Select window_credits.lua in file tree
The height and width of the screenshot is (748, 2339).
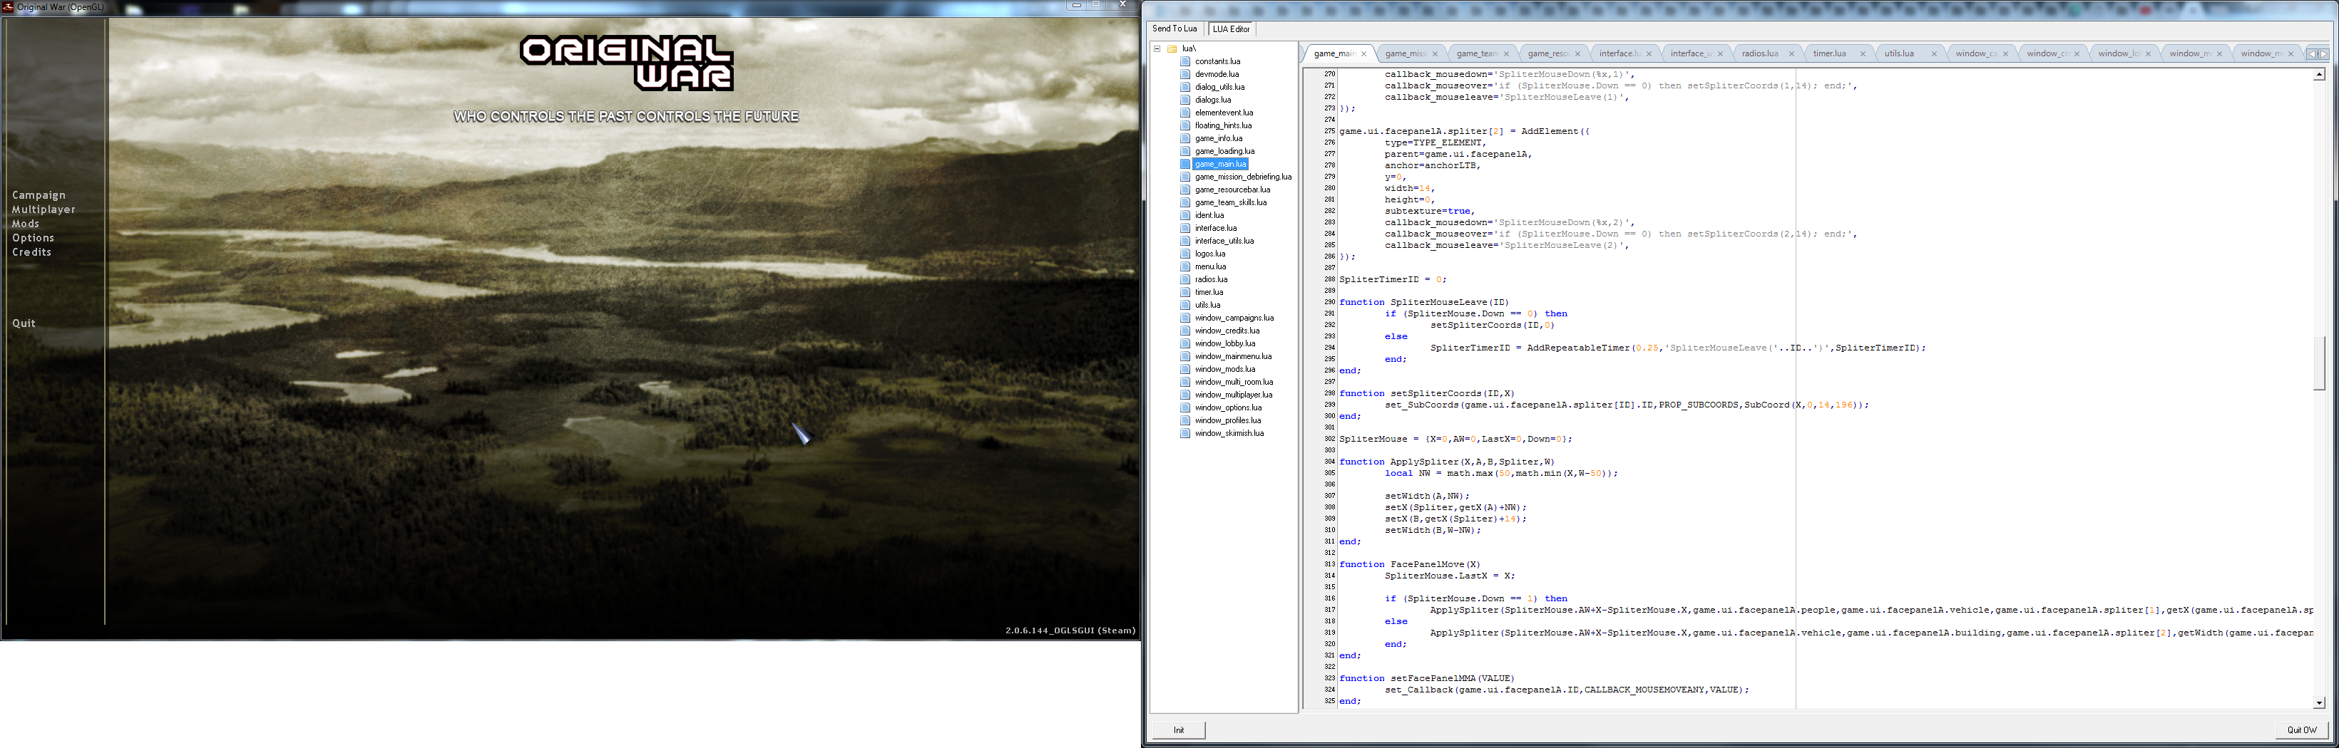(1227, 330)
